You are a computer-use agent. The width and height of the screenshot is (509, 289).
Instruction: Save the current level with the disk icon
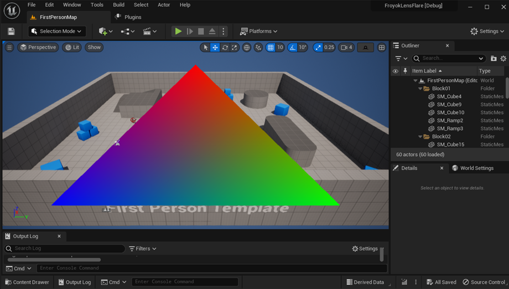pyautogui.click(x=11, y=31)
